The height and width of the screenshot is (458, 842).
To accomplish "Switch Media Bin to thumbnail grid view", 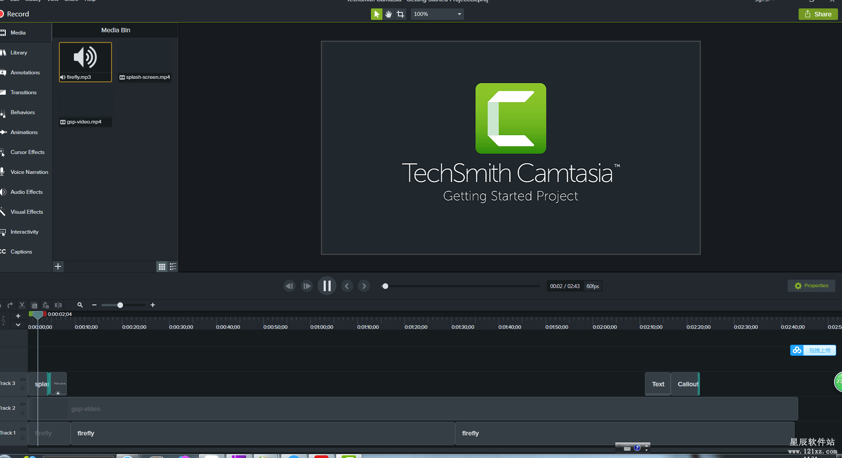I will [162, 266].
